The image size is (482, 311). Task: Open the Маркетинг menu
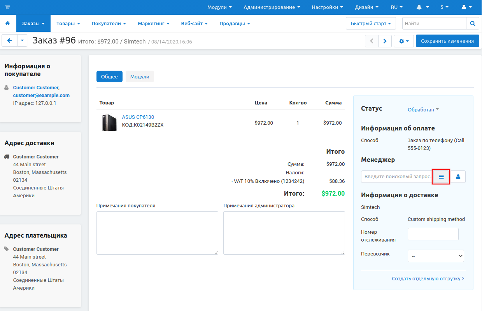[153, 24]
